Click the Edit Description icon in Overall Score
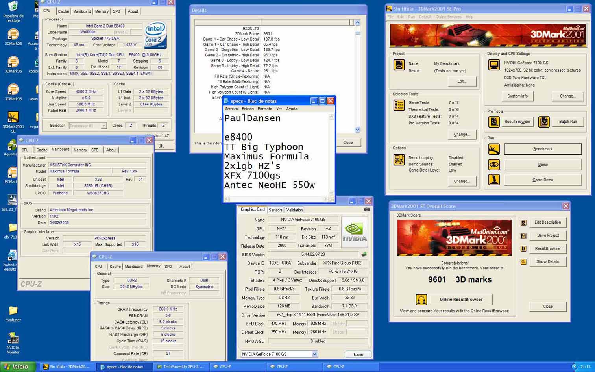Viewport: 595px width, 372px height. [x=523, y=222]
